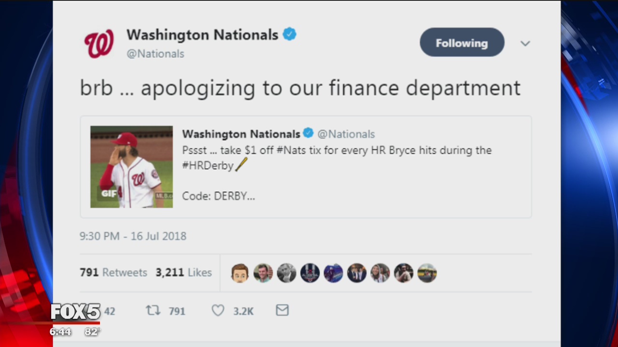Click the Nationals curly W profile logo
This screenshot has width=618, height=347.
pos(99,43)
